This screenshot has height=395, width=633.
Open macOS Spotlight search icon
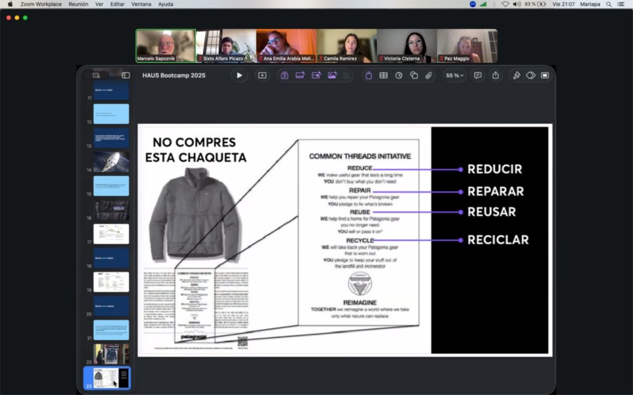pyautogui.click(x=609, y=4)
